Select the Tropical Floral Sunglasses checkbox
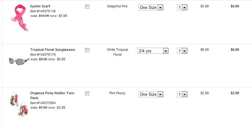Viewport: 252px width, 129px height. point(87,50)
